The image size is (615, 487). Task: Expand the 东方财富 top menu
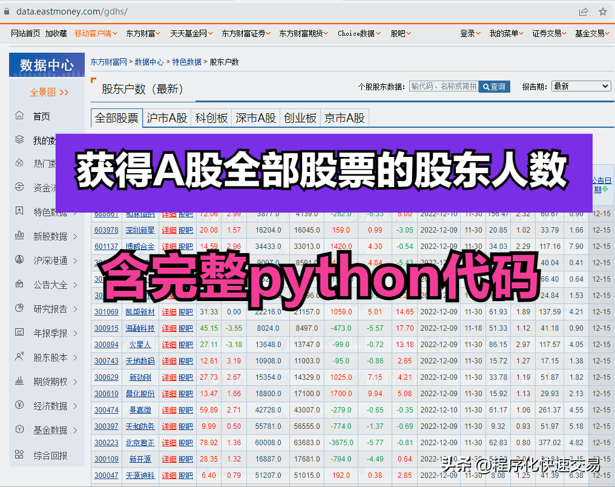pyautogui.click(x=143, y=34)
